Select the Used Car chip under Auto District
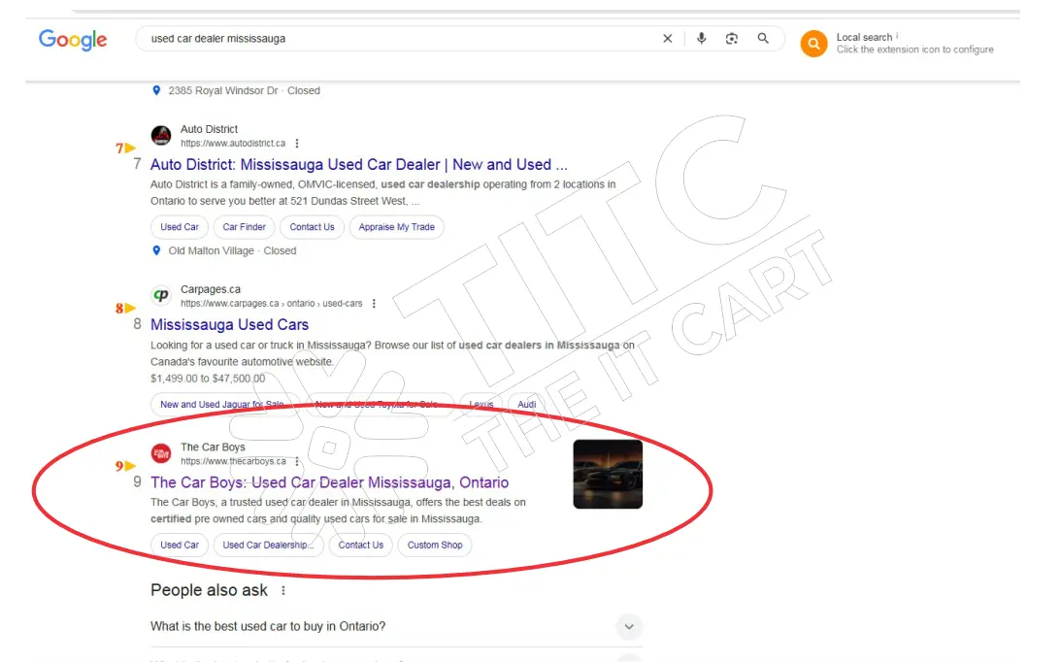Image resolution: width=1061 pixels, height=662 pixels. [x=180, y=227]
